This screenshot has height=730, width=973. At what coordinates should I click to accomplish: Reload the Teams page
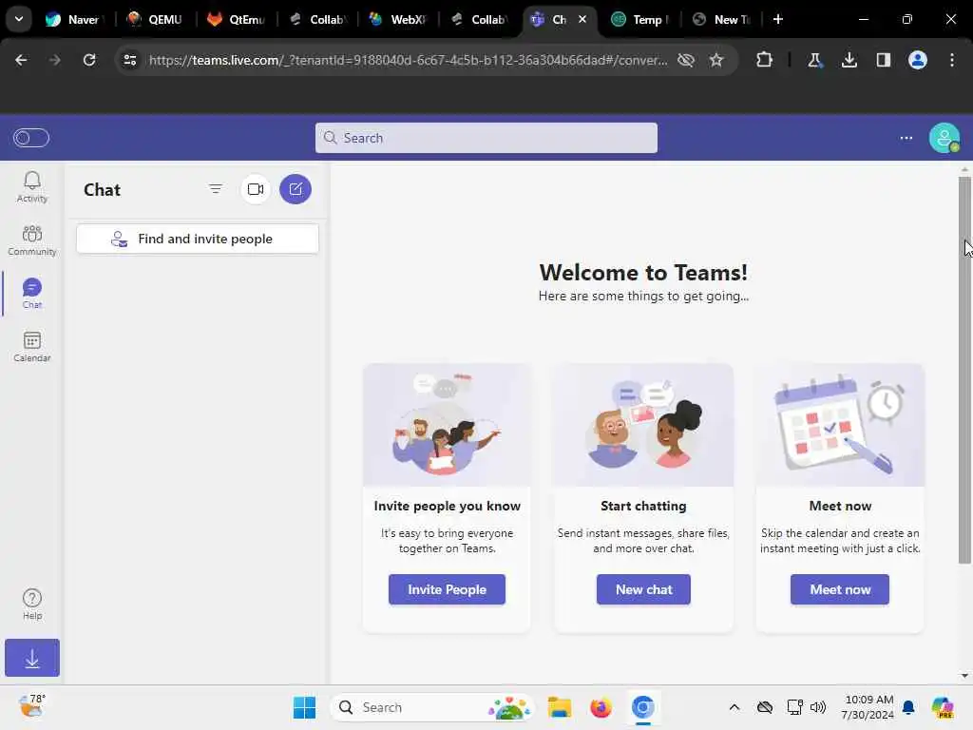click(89, 60)
